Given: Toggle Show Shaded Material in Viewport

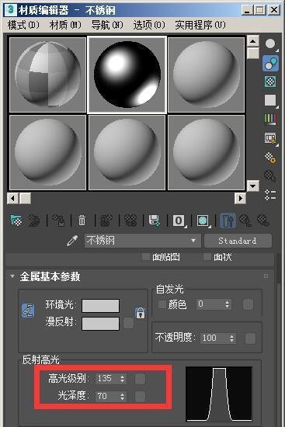Looking at the screenshot, I should (203, 220).
